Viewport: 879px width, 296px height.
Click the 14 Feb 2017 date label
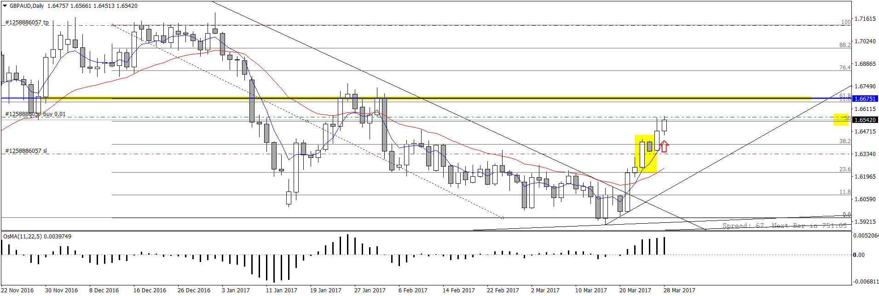point(459,290)
